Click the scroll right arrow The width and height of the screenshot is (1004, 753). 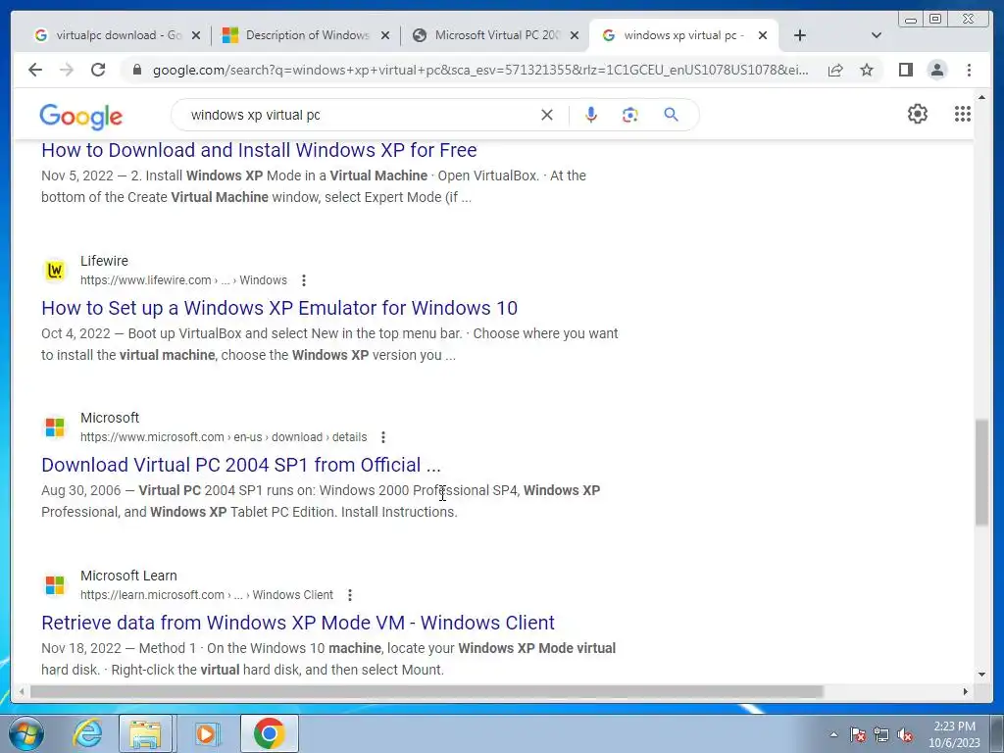point(966,691)
